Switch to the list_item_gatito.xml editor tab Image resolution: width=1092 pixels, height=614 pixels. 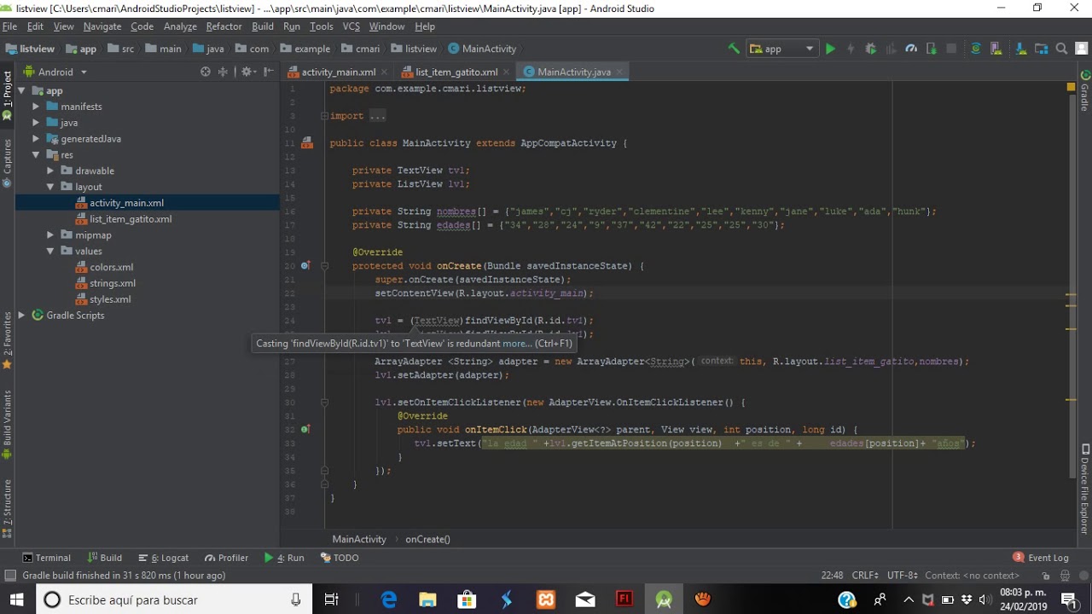click(x=456, y=72)
